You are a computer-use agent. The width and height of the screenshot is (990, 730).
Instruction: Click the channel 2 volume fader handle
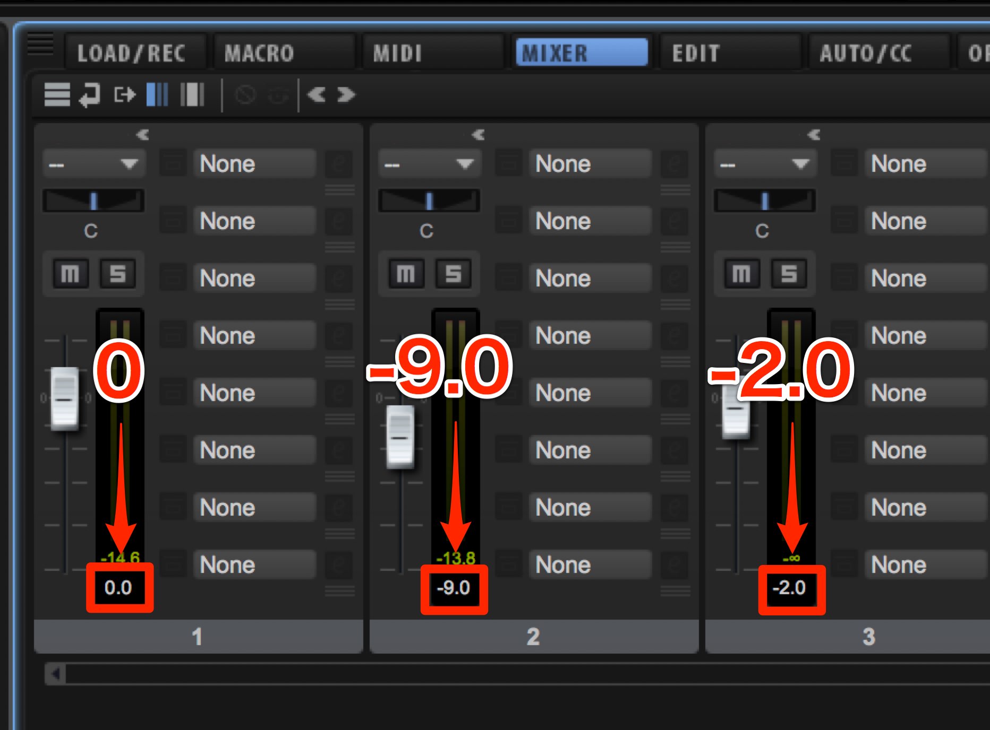(400, 437)
